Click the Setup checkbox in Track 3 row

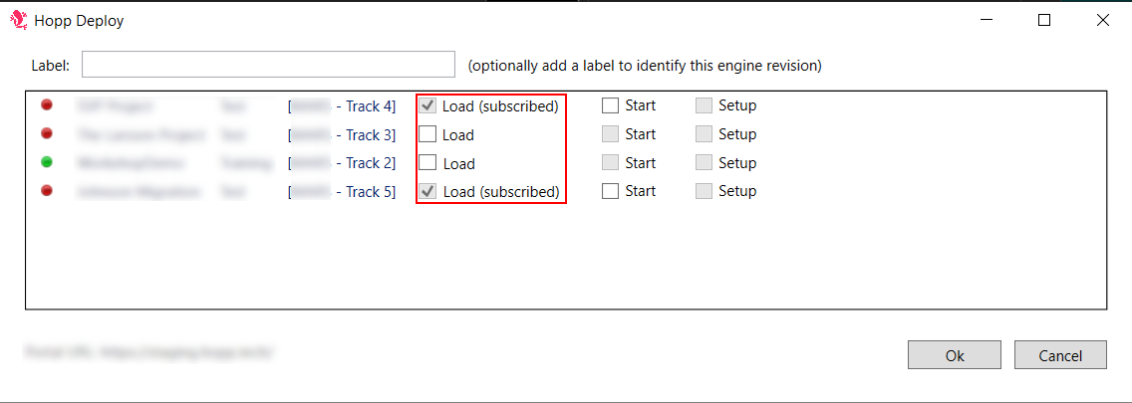tap(705, 134)
